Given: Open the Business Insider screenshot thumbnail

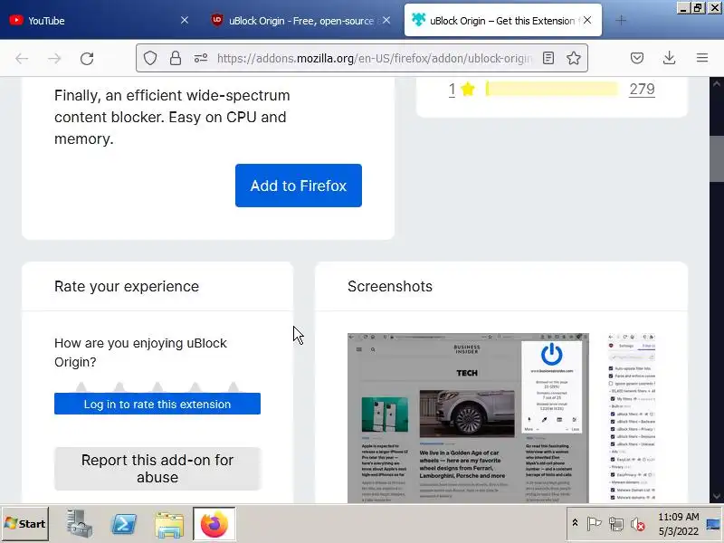Looking at the screenshot, I should (x=468, y=418).
